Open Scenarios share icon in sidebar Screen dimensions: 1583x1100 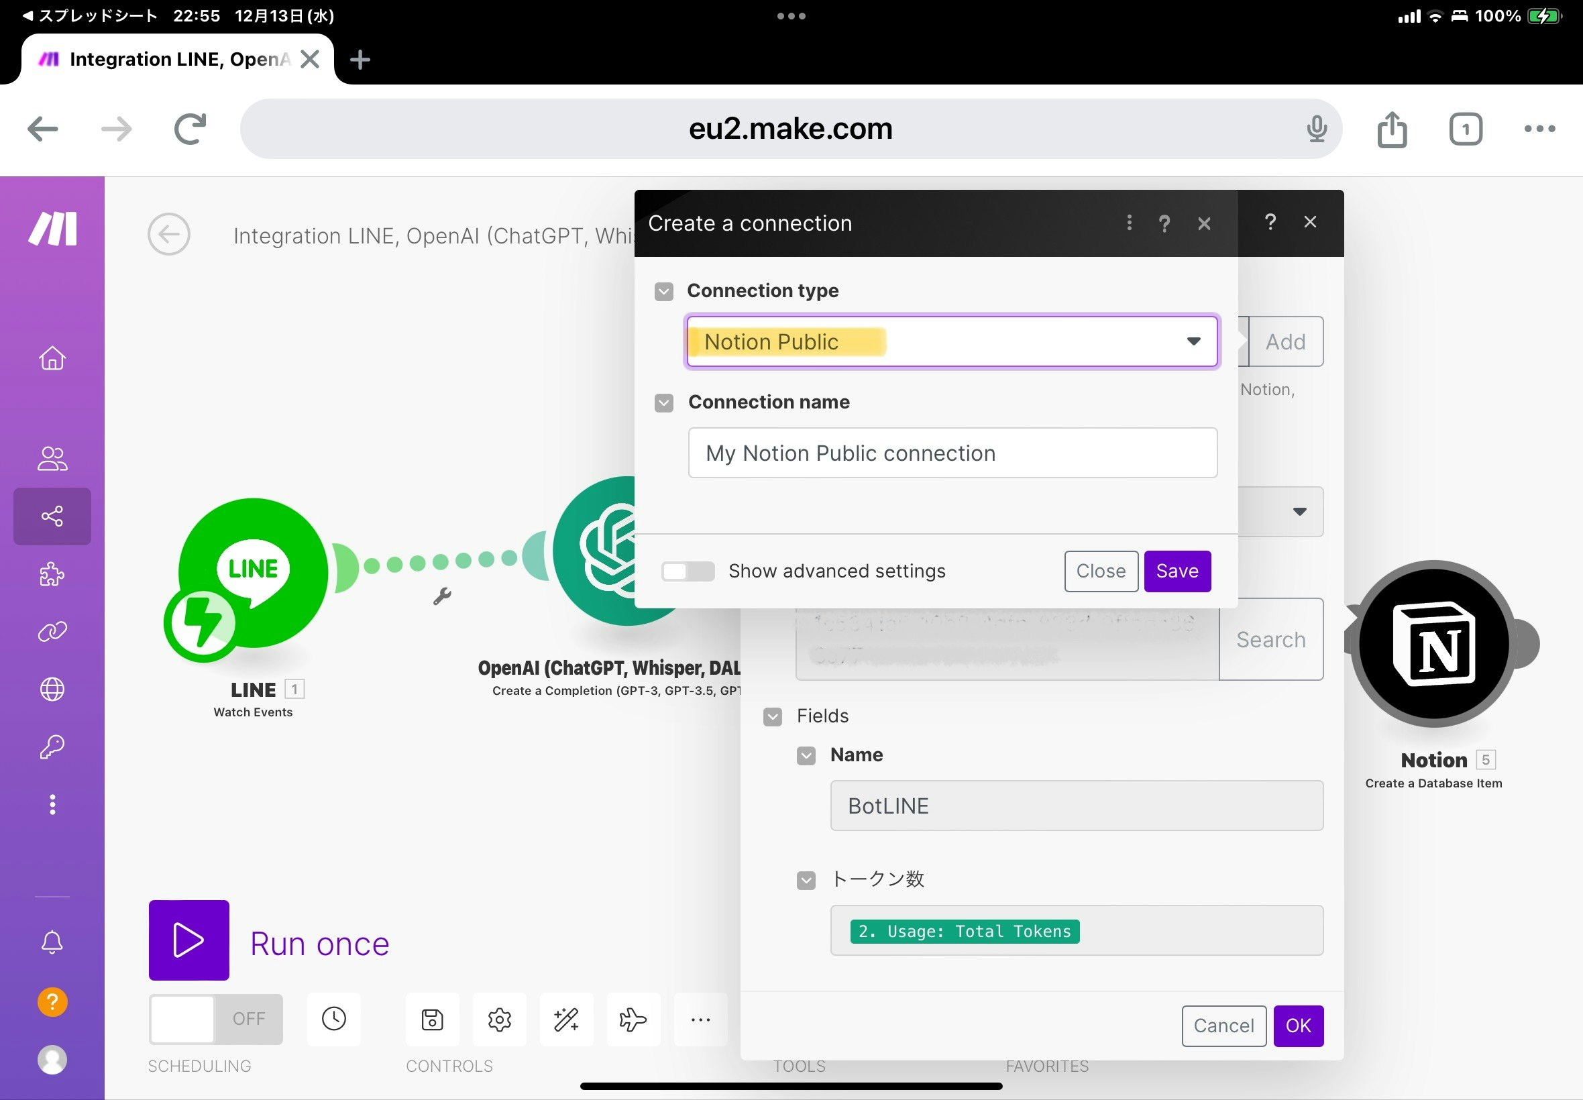click(x=52, y=516)
